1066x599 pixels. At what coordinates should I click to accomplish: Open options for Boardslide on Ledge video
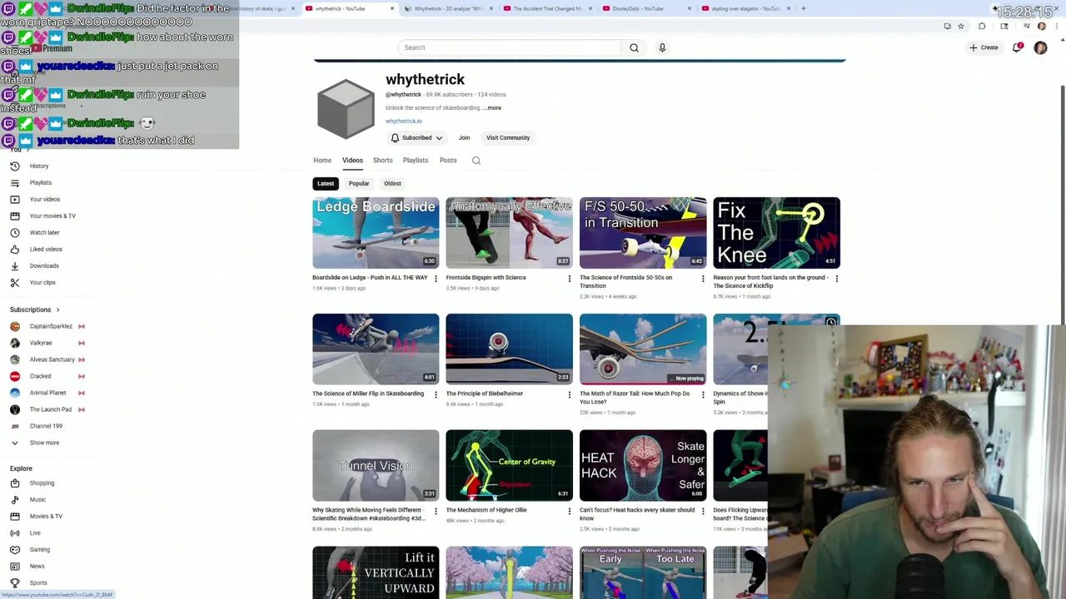(436, 279)
